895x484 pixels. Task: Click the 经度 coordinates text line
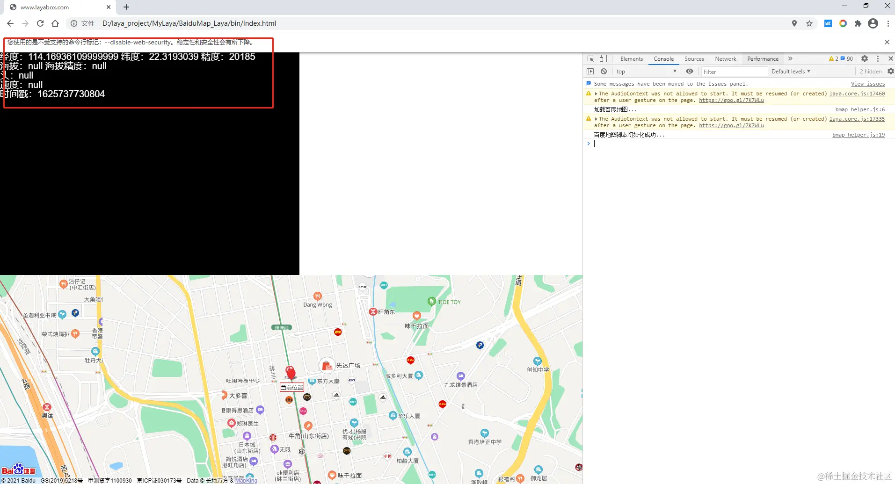128,57
